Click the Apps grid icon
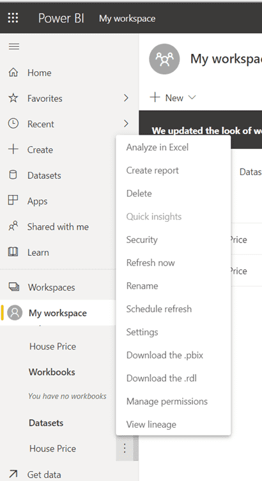 pos(13,200)
